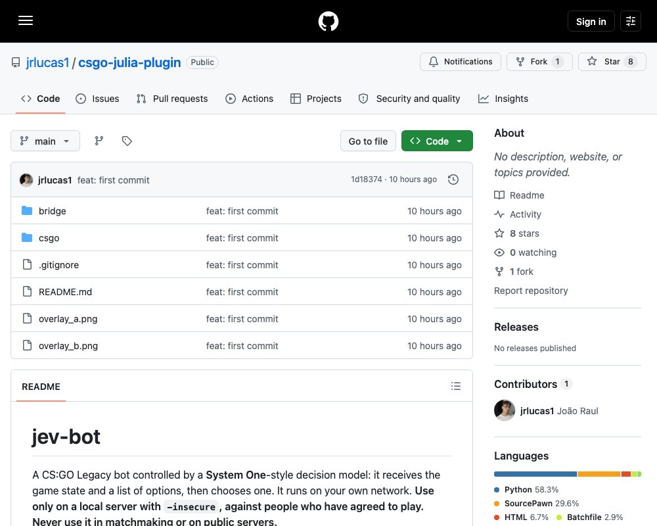
Task: Open commit hash 1d18374
Action: [366, 179]
